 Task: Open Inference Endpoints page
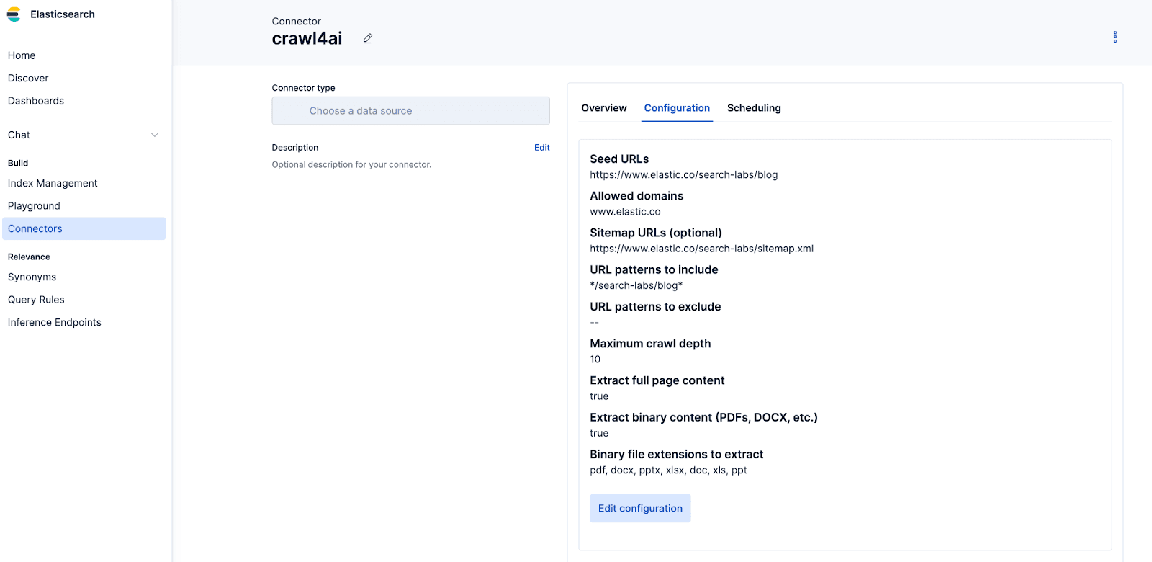tap(55, 323)
